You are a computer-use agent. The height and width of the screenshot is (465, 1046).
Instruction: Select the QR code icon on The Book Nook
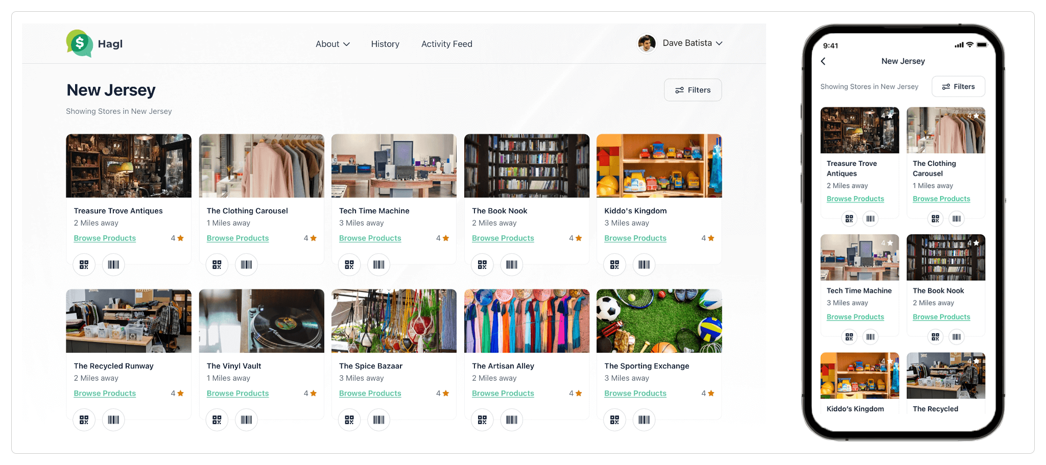point(482,265)
